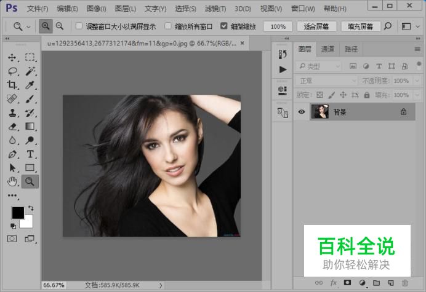The image size is (426, 292).
Task: Select the Lasso tool
Action: coord(12,71)
